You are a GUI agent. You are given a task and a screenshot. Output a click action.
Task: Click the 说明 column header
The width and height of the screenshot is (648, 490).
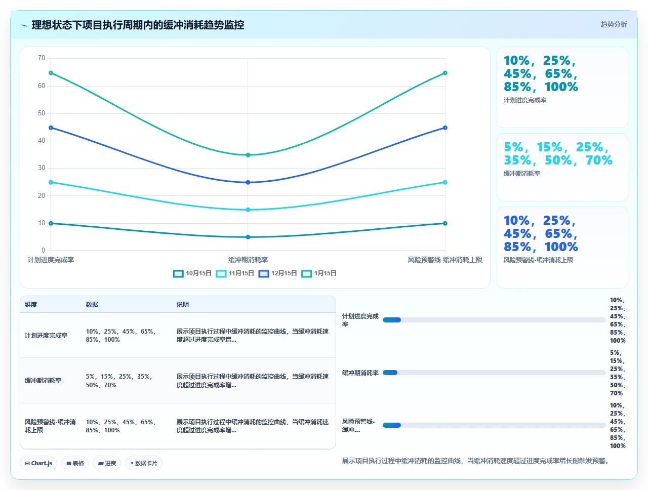coord(183,305)
